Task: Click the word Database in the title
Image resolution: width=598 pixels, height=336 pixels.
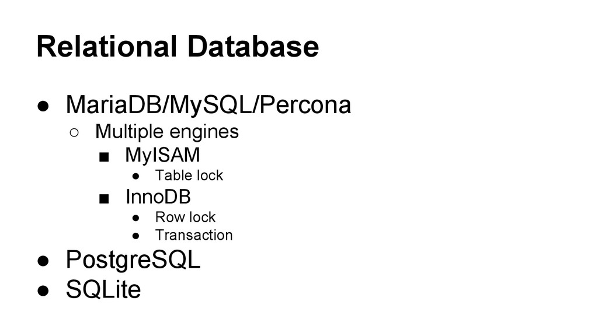Action: [253, 47]
